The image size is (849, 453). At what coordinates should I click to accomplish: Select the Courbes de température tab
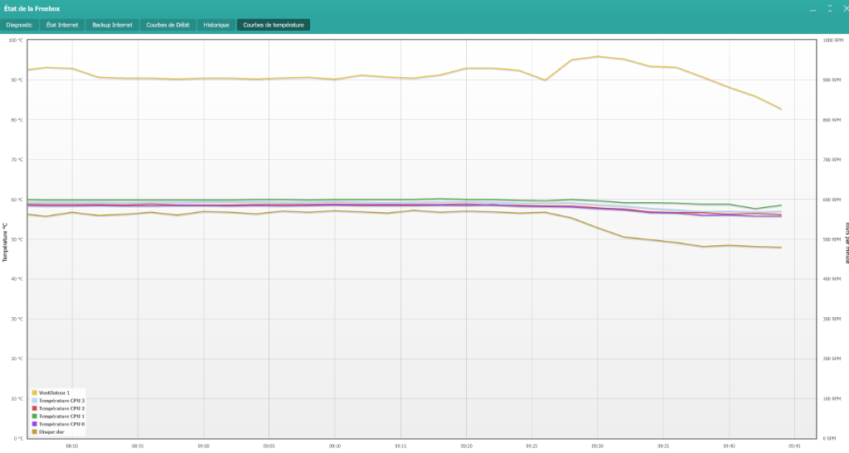(274, 25)
